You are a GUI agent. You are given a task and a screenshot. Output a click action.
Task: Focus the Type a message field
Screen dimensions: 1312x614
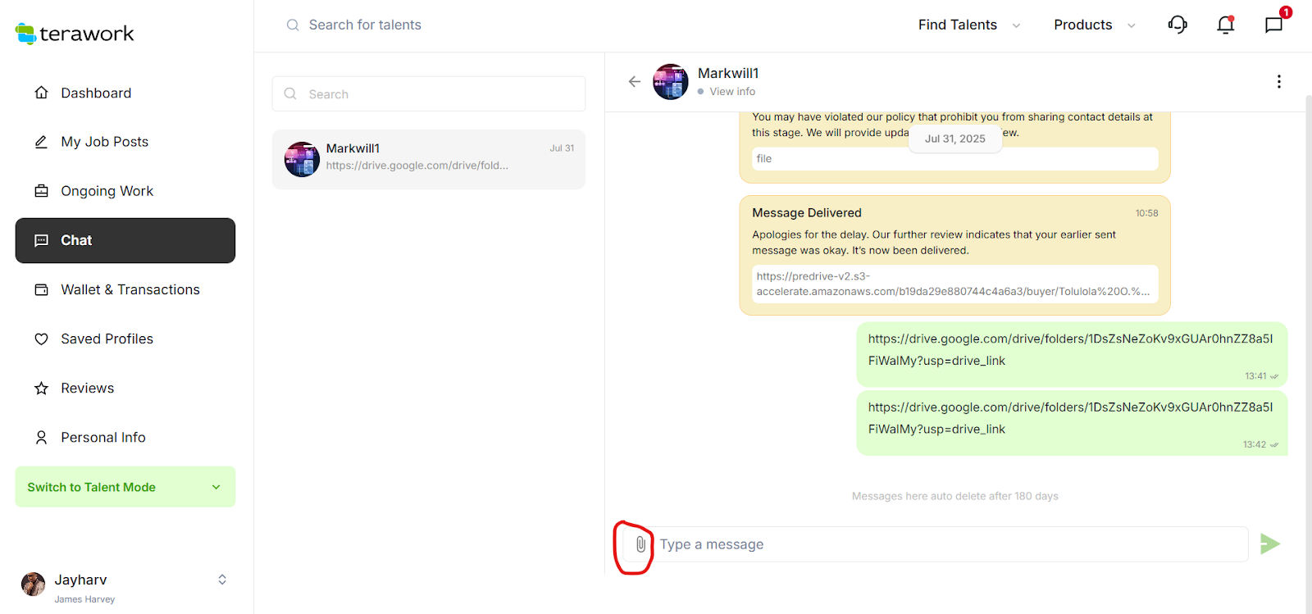pos(951,544)
